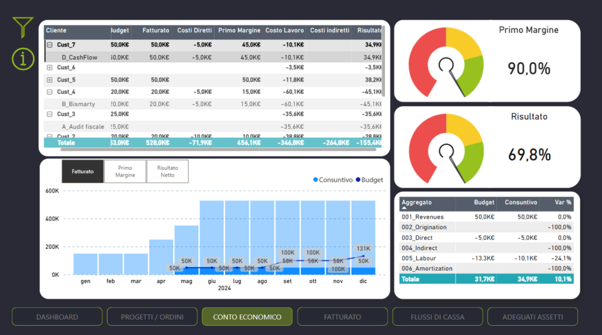Click the 131K data label for dic
Image resolution: width=602 pixels, height=335 pixels.
(x=363, y=248)
